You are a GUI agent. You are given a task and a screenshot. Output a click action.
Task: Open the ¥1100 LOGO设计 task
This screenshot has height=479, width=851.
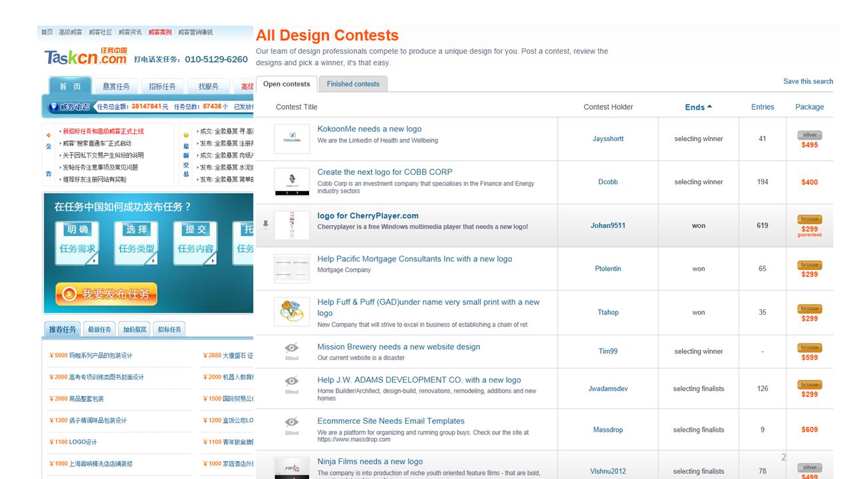73,442
